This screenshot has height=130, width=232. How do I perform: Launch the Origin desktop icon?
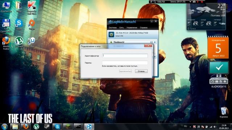[x=32, y=25]
